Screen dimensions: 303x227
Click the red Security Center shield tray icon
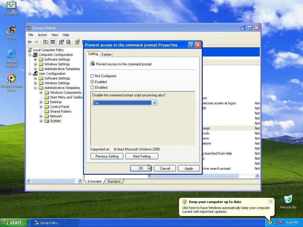pyautogui.click(x=281, y=223)
